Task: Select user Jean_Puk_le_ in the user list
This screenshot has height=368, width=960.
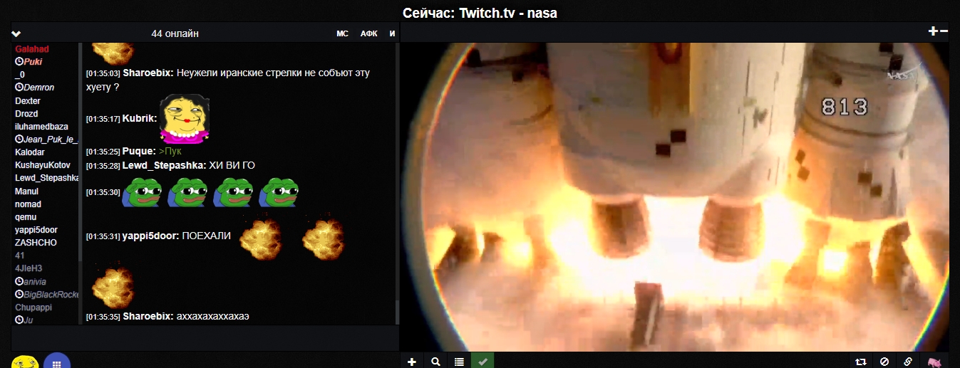Action: [x=51, y=140]
